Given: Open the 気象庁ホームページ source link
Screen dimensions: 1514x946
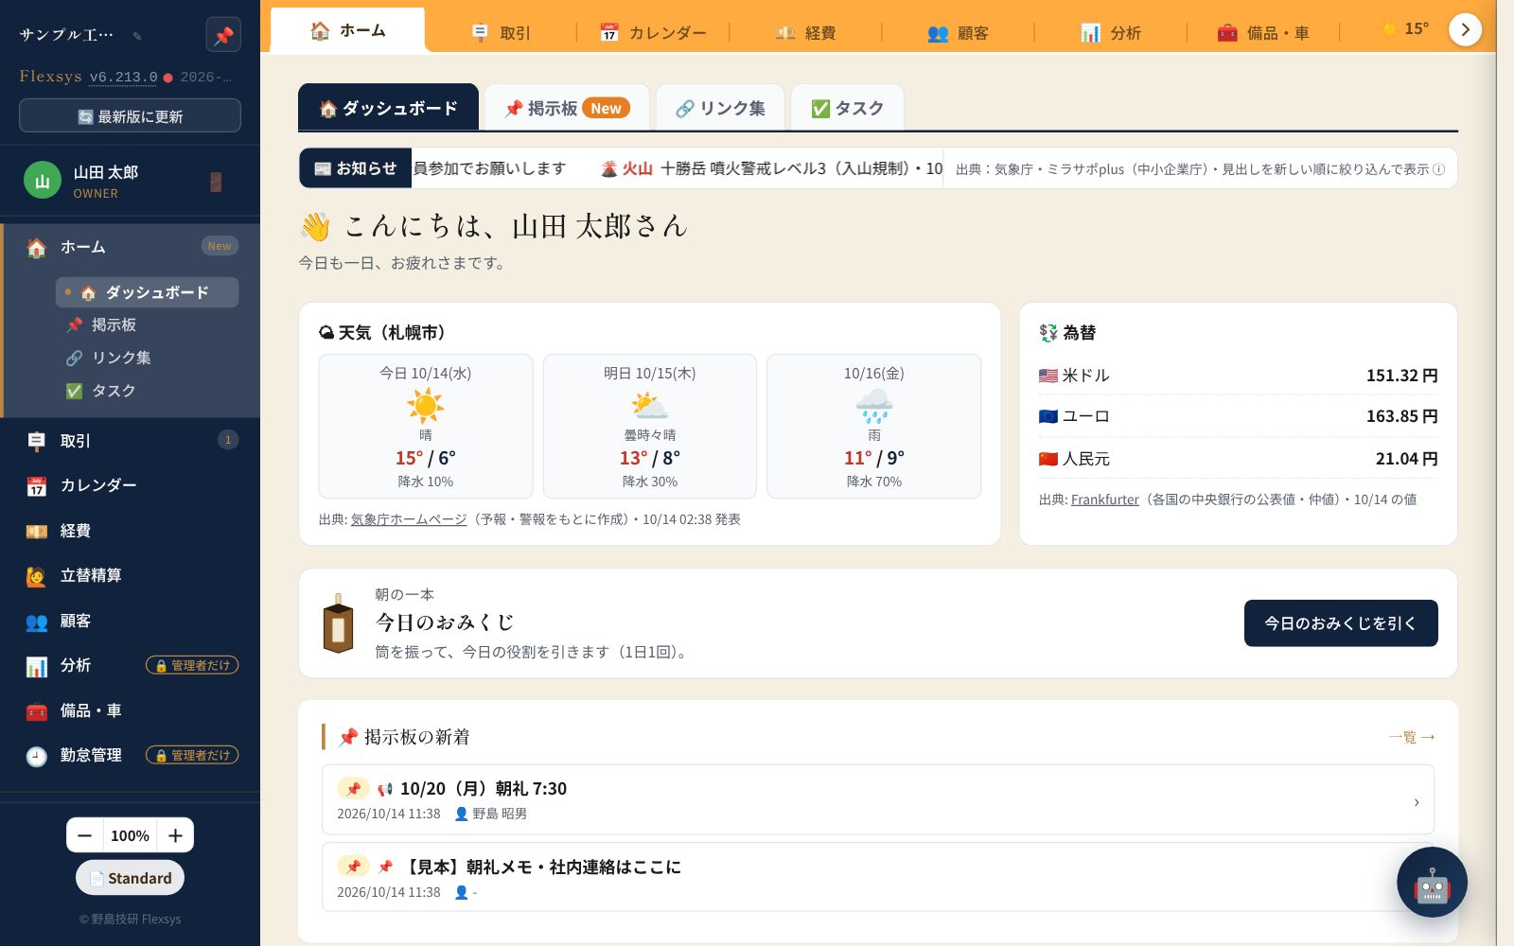Looking at the screenshot, I should [x=409, y=519].
